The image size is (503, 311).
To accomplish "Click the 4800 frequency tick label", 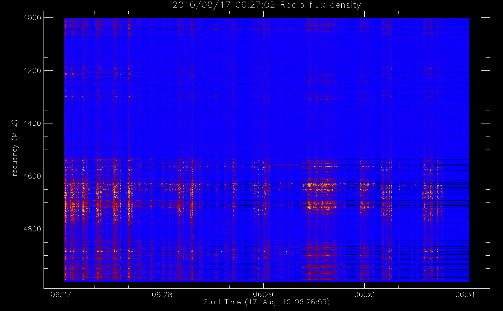I will [32, 229].
